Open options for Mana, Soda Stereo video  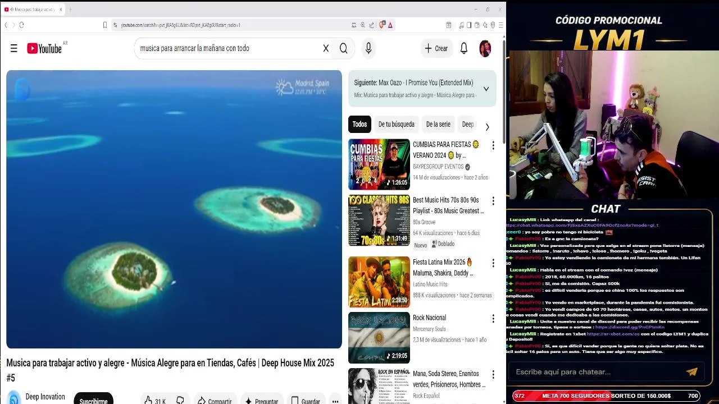point(493,375)
